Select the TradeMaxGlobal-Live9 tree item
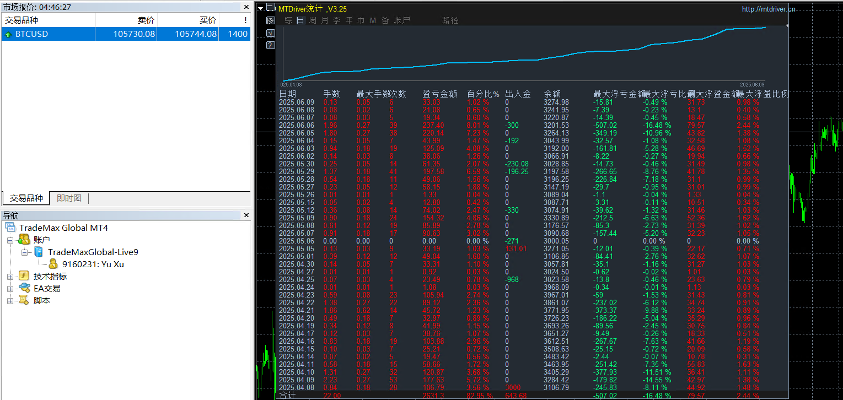 click(93, 252)
